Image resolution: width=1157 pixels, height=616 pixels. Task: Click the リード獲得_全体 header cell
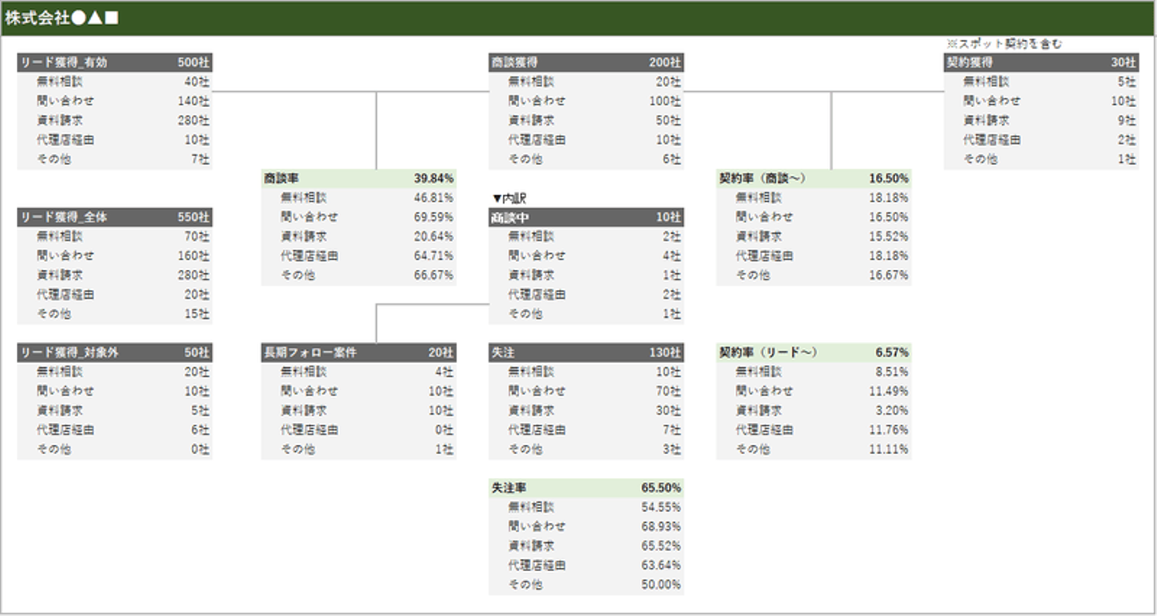(x=63, y=218)
